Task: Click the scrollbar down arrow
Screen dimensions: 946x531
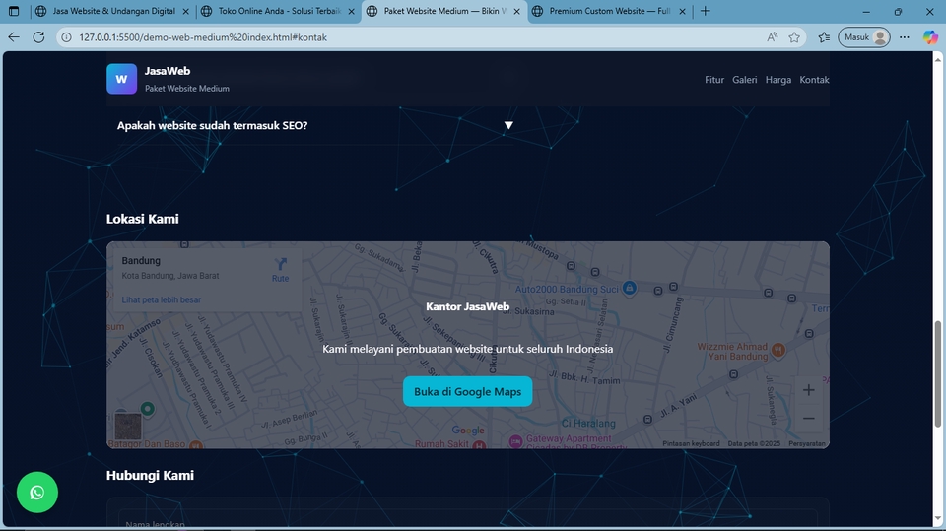Action: point(937,519)
